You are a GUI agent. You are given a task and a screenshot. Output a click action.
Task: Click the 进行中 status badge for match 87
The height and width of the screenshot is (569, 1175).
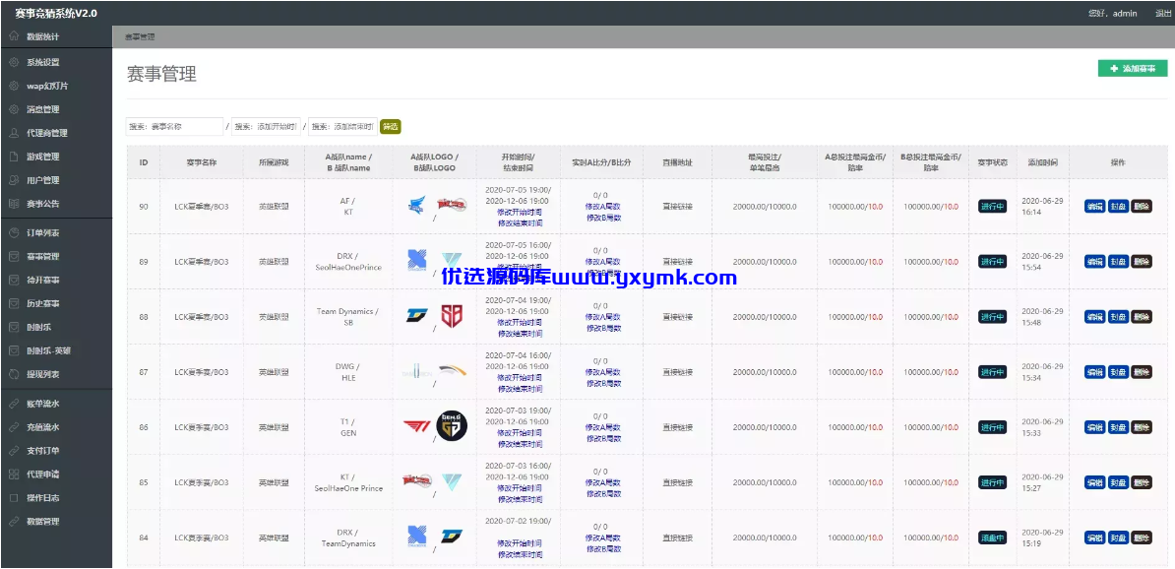point(992,372)
